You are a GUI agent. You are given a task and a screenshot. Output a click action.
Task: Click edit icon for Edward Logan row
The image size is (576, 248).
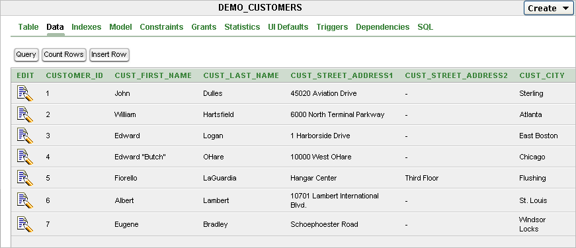click(x=25, y=136)
